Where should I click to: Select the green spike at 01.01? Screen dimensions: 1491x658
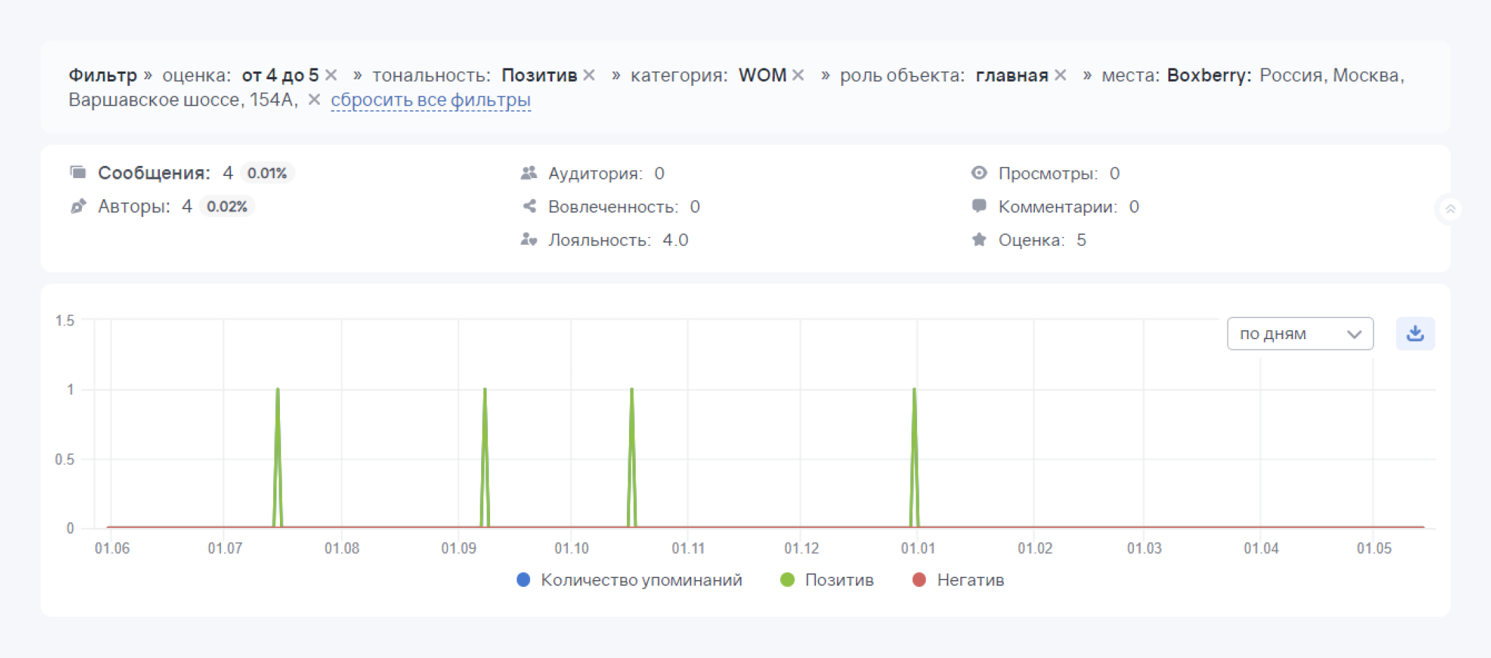914,457
